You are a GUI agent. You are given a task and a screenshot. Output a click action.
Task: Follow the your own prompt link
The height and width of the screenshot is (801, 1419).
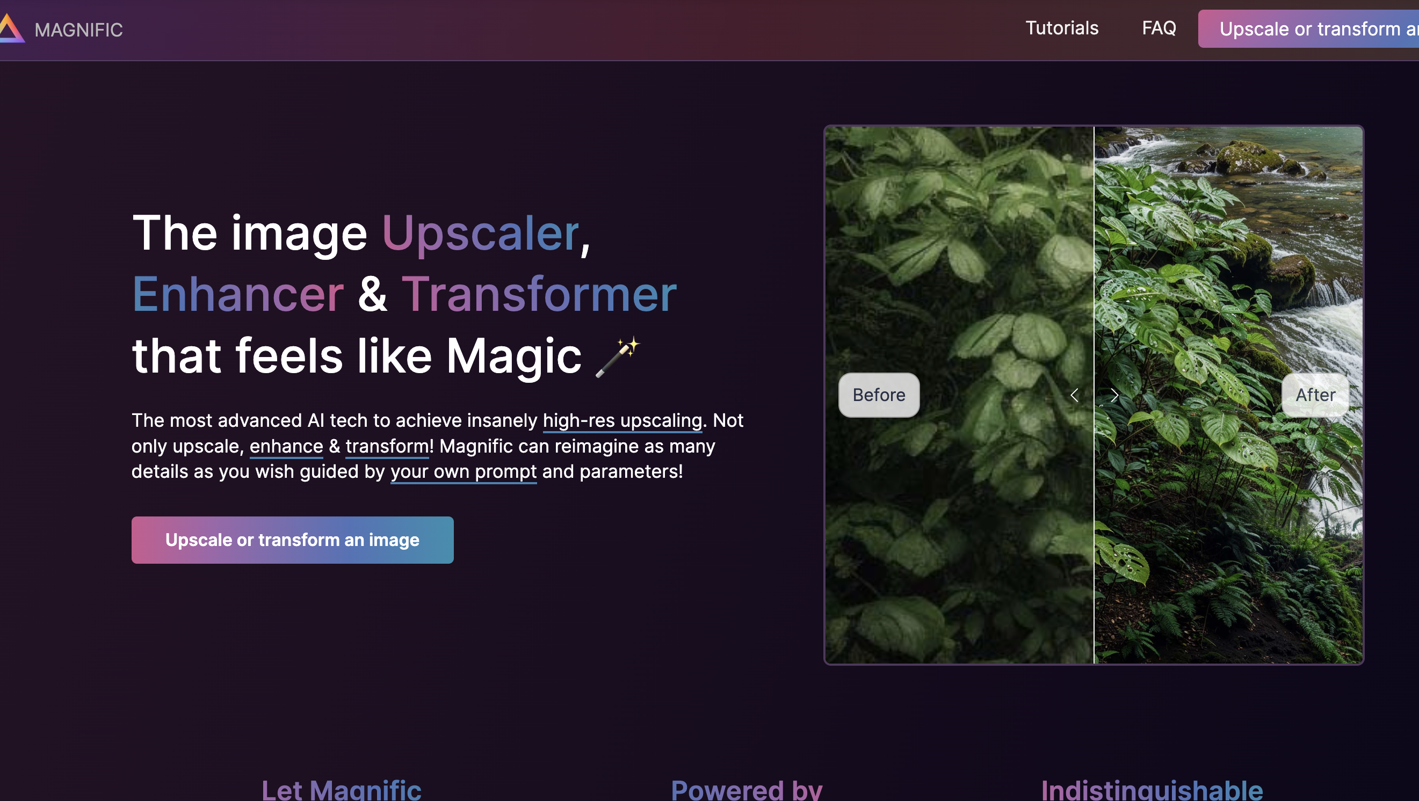pos(464,472)
